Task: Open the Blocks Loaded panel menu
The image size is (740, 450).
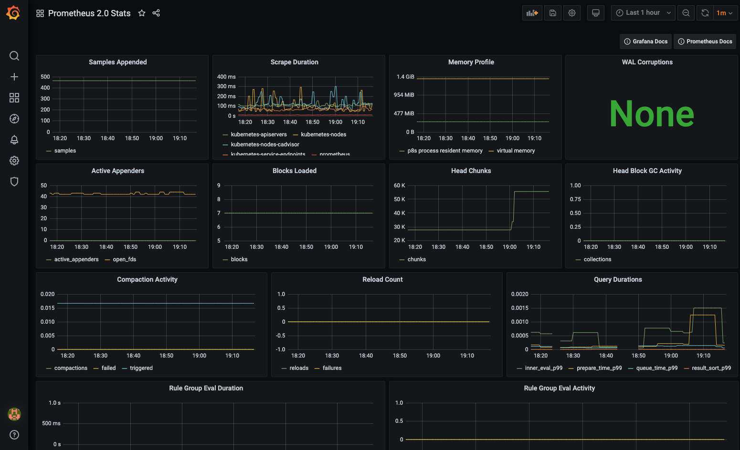Action: tap(295, 171)
